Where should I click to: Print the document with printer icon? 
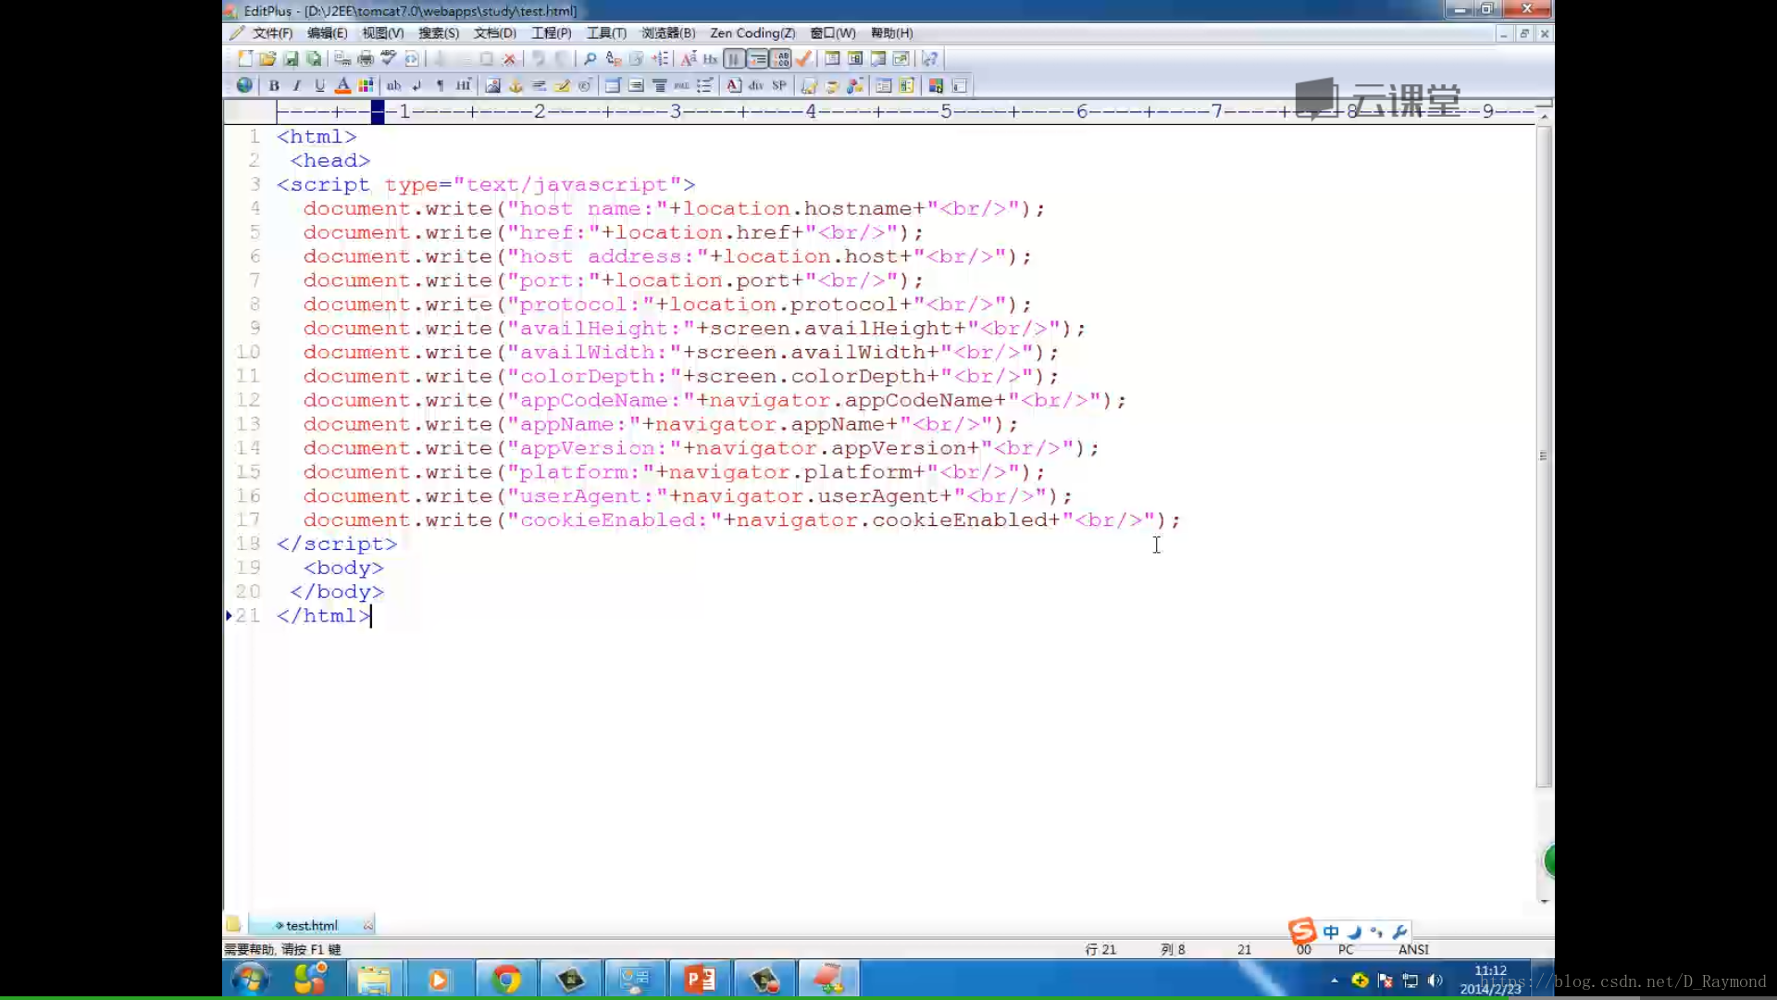coord(366,58)
